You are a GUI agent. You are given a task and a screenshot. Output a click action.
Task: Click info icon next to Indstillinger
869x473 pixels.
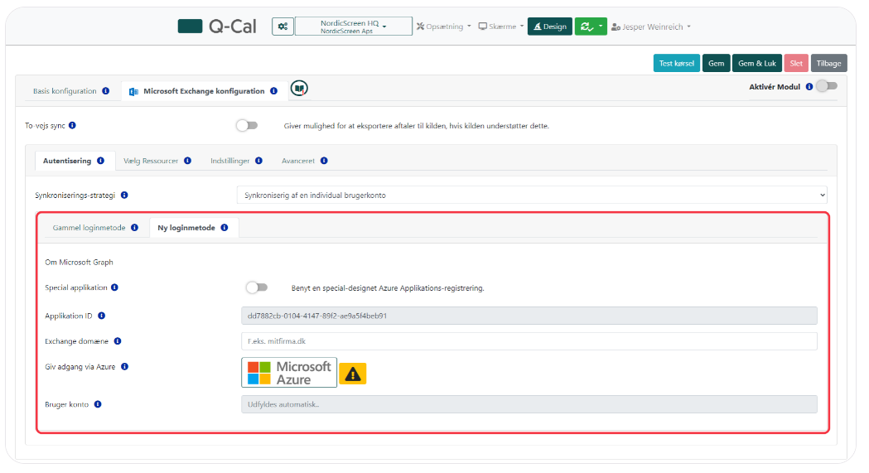258,161
